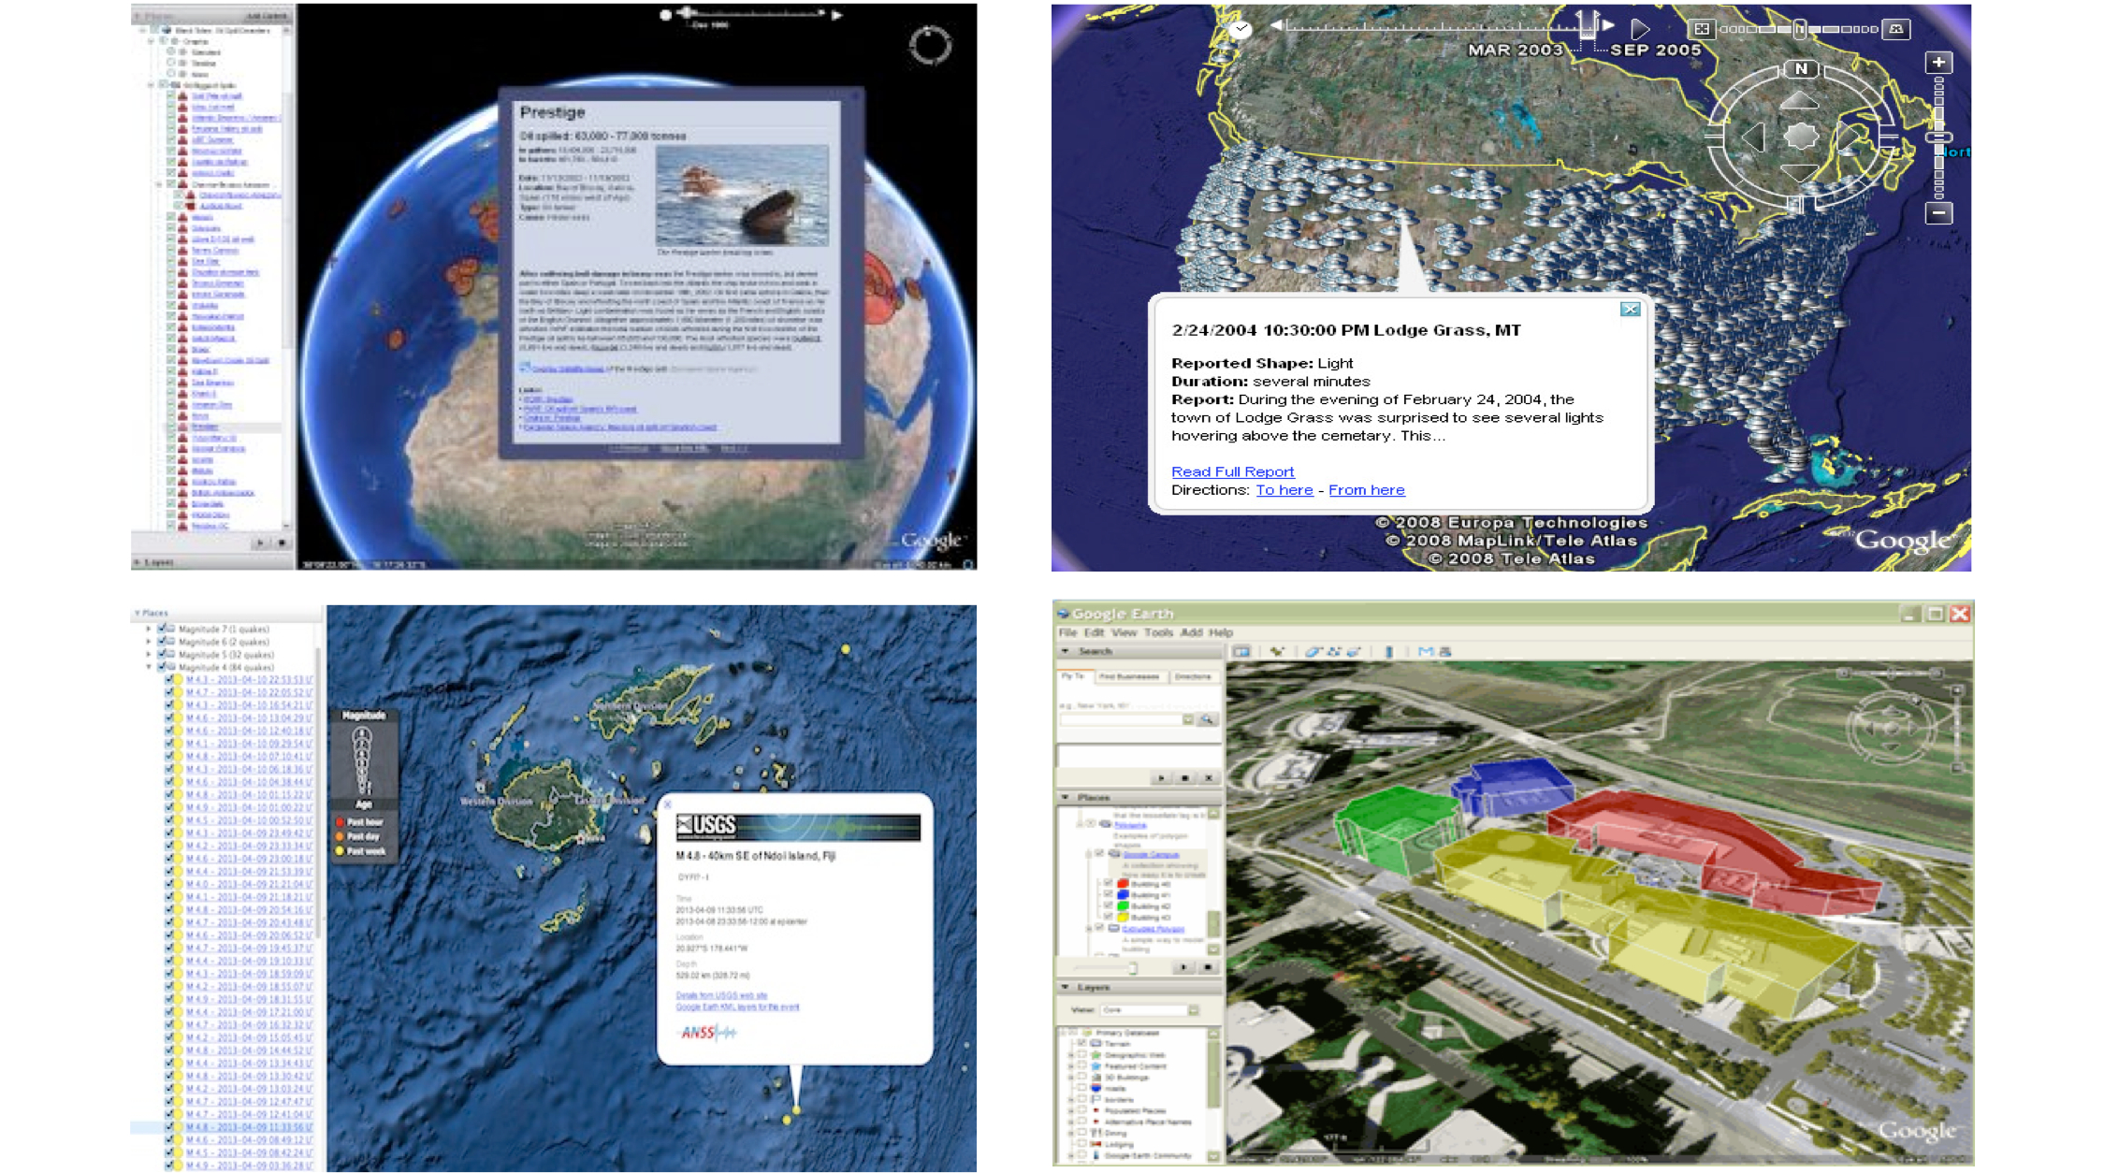Toggle red Building 40 checkbox
The width and height of the screenshot is (2104, 1173).
click(x=1108, y=883)
